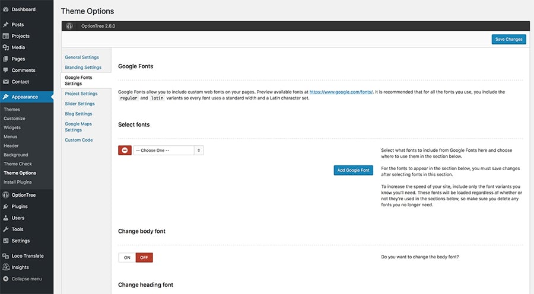This screenshot has width=534, height=294.
Task: Open the Choose One font dropdown
Action: coord(169,150)
